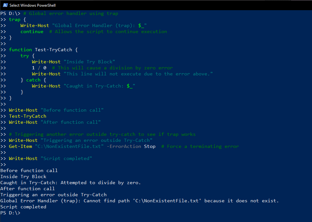Click the final 'PS D:\>' prompt
Viewport: 312px width, 222px height.
(10, 213)
